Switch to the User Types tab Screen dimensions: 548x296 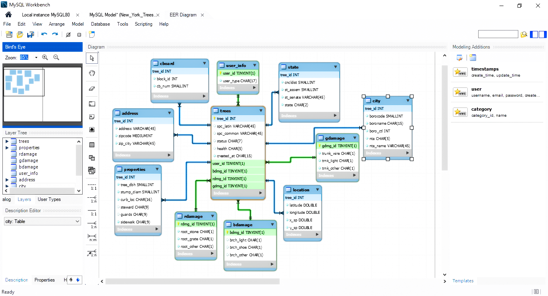tap(49, 199)
